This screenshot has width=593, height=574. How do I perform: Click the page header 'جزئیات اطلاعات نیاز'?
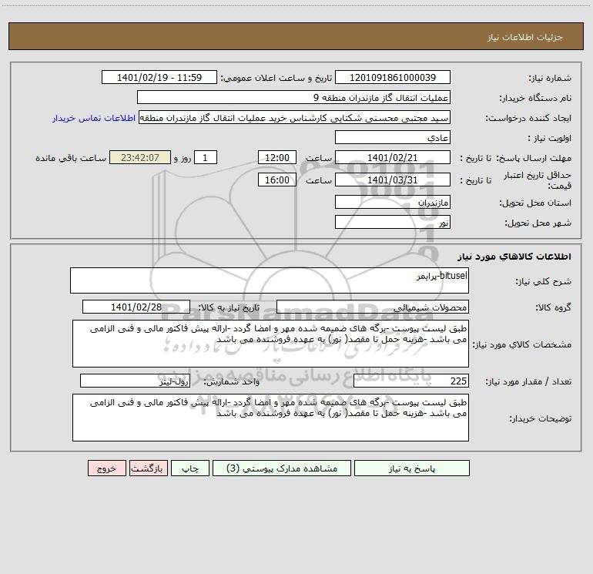(525, 37)
